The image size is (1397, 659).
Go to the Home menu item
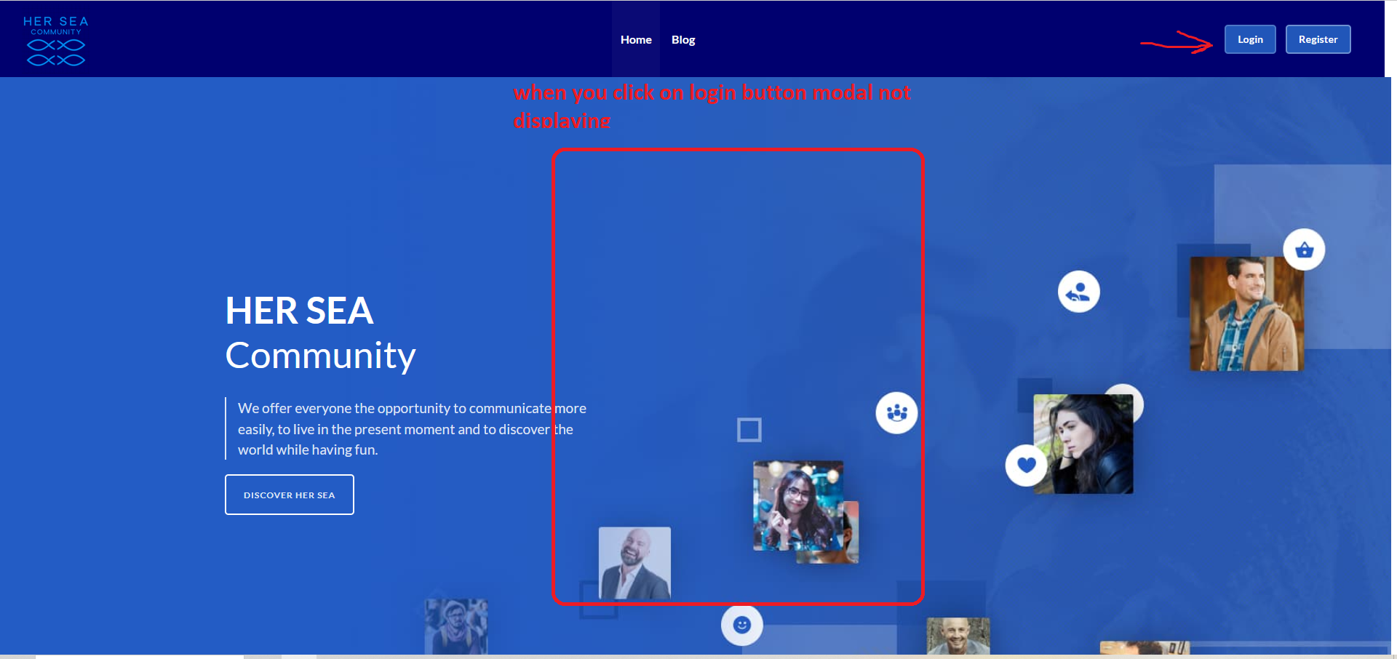click(635, 40)
